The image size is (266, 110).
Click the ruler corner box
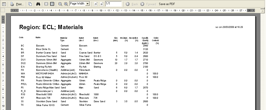(3, 10)
